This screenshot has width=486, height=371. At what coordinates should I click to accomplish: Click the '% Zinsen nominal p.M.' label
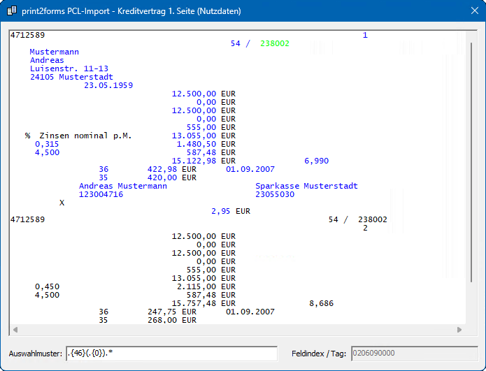pos(78,136)
